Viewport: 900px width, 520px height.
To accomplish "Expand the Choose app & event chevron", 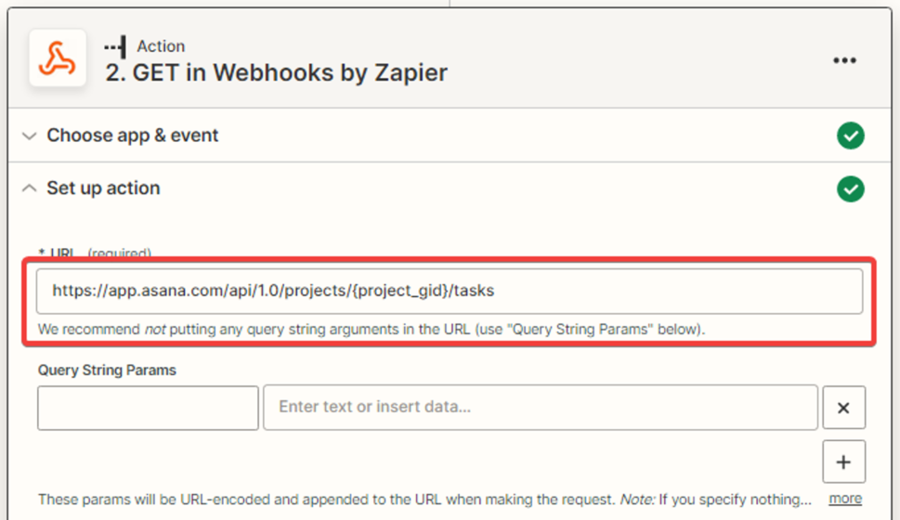I will click(x=30, y=136).
